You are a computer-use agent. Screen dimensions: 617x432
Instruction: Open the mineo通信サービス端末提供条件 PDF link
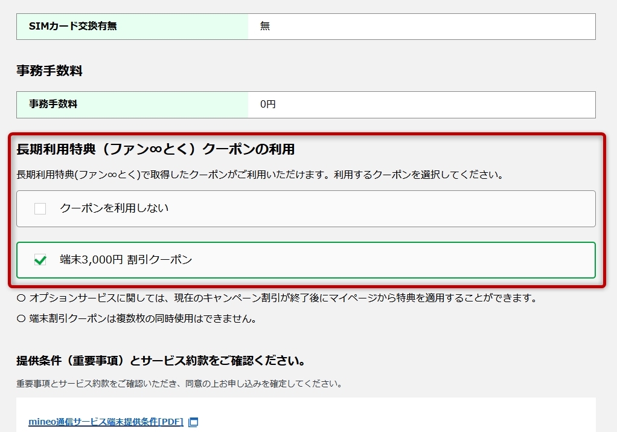click(106, 422)
